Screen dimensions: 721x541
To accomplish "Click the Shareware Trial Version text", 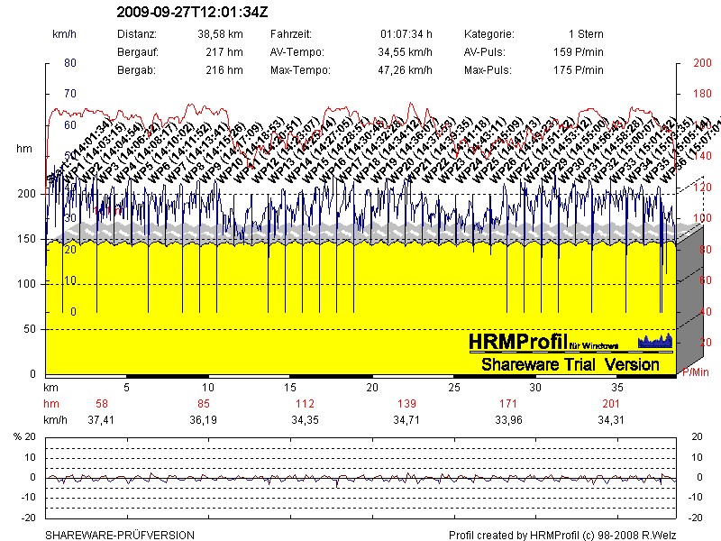I will point(570,365).
